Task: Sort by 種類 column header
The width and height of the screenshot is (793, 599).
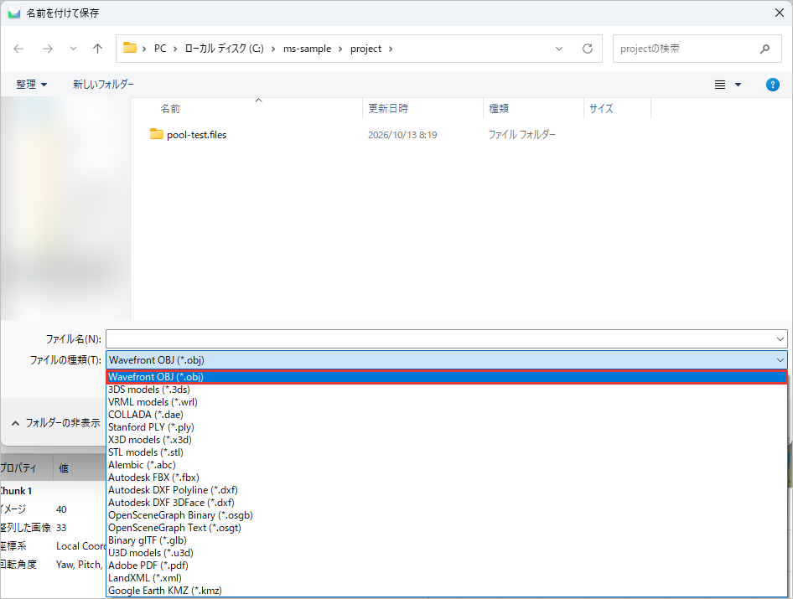Action: 533,108
